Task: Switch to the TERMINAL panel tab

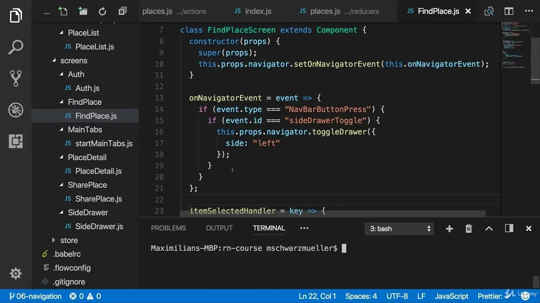Action: click(269, 228)
